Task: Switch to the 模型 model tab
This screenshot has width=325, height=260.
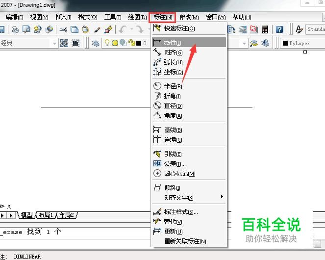Action: [x=27, y=215]
